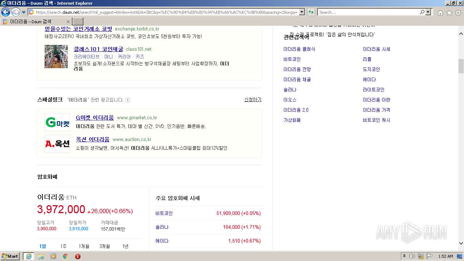Open the search provider dropdown arrow
The image size is (464, 261).
coord(428,12)
